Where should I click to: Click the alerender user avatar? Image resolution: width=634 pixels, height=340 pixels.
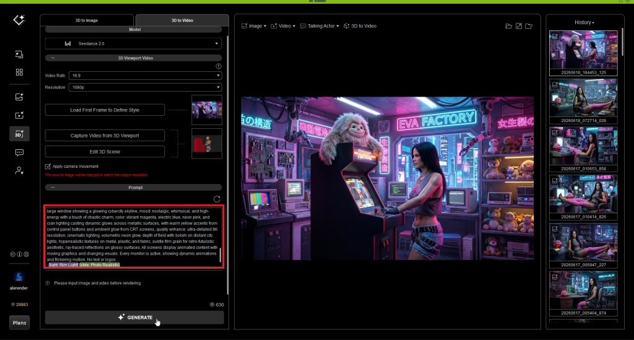point(19,277)
